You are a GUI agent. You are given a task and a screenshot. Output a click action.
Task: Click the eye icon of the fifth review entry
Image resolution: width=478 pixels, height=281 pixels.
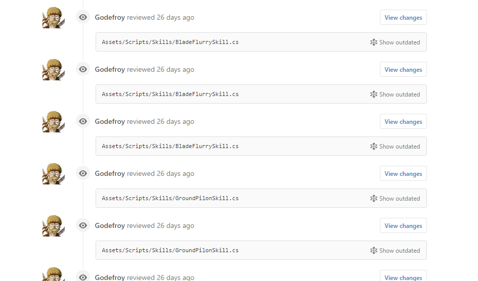83,225
